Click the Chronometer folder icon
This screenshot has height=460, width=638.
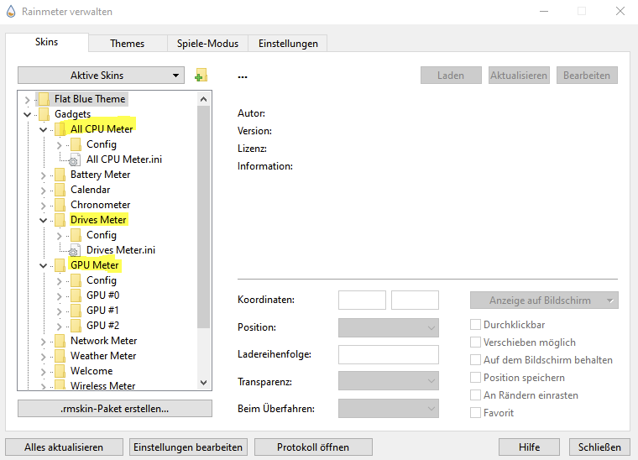(60, 205)
